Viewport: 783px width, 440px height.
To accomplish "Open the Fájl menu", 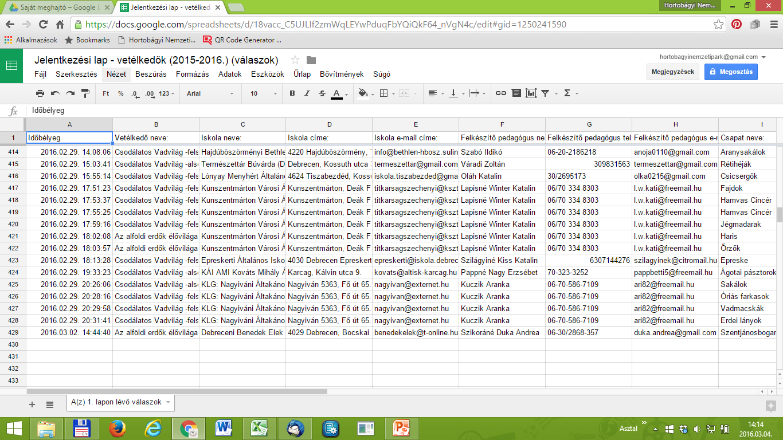I will [x=41, y=74].
